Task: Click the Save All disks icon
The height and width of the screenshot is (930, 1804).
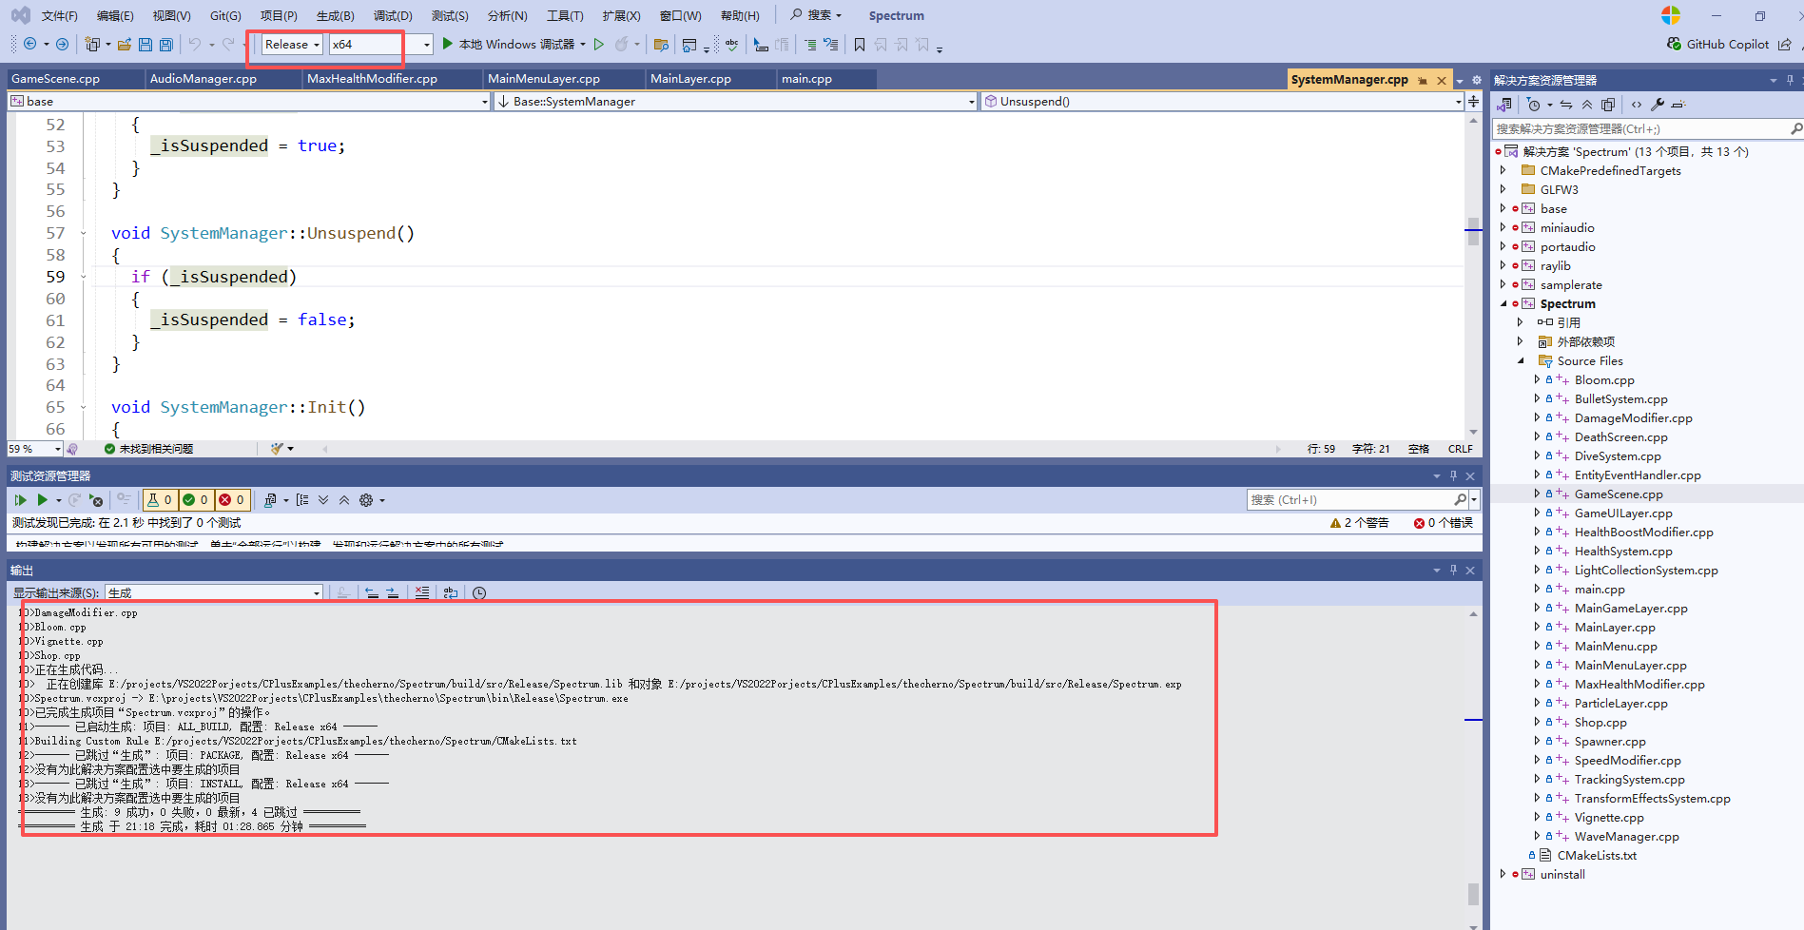Action: pyautogui.click(x=166, y=44)
